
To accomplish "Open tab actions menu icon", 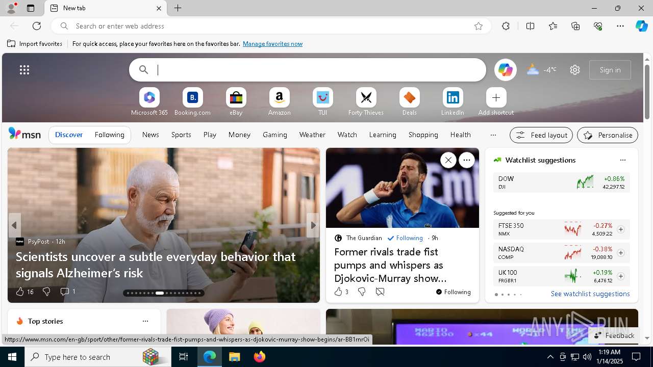I will point(31,8).
